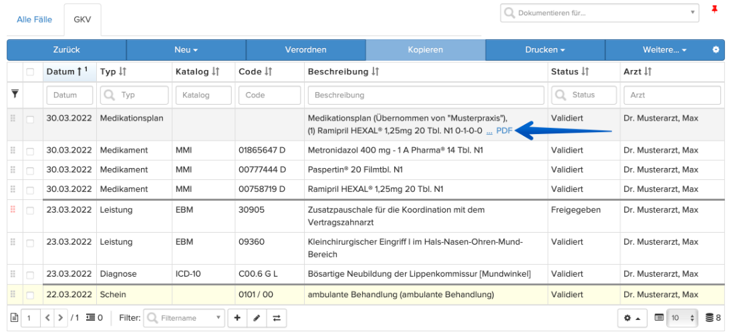729x336 pixels.
Task: Click the Datum filter field
Action: point(69,95)
